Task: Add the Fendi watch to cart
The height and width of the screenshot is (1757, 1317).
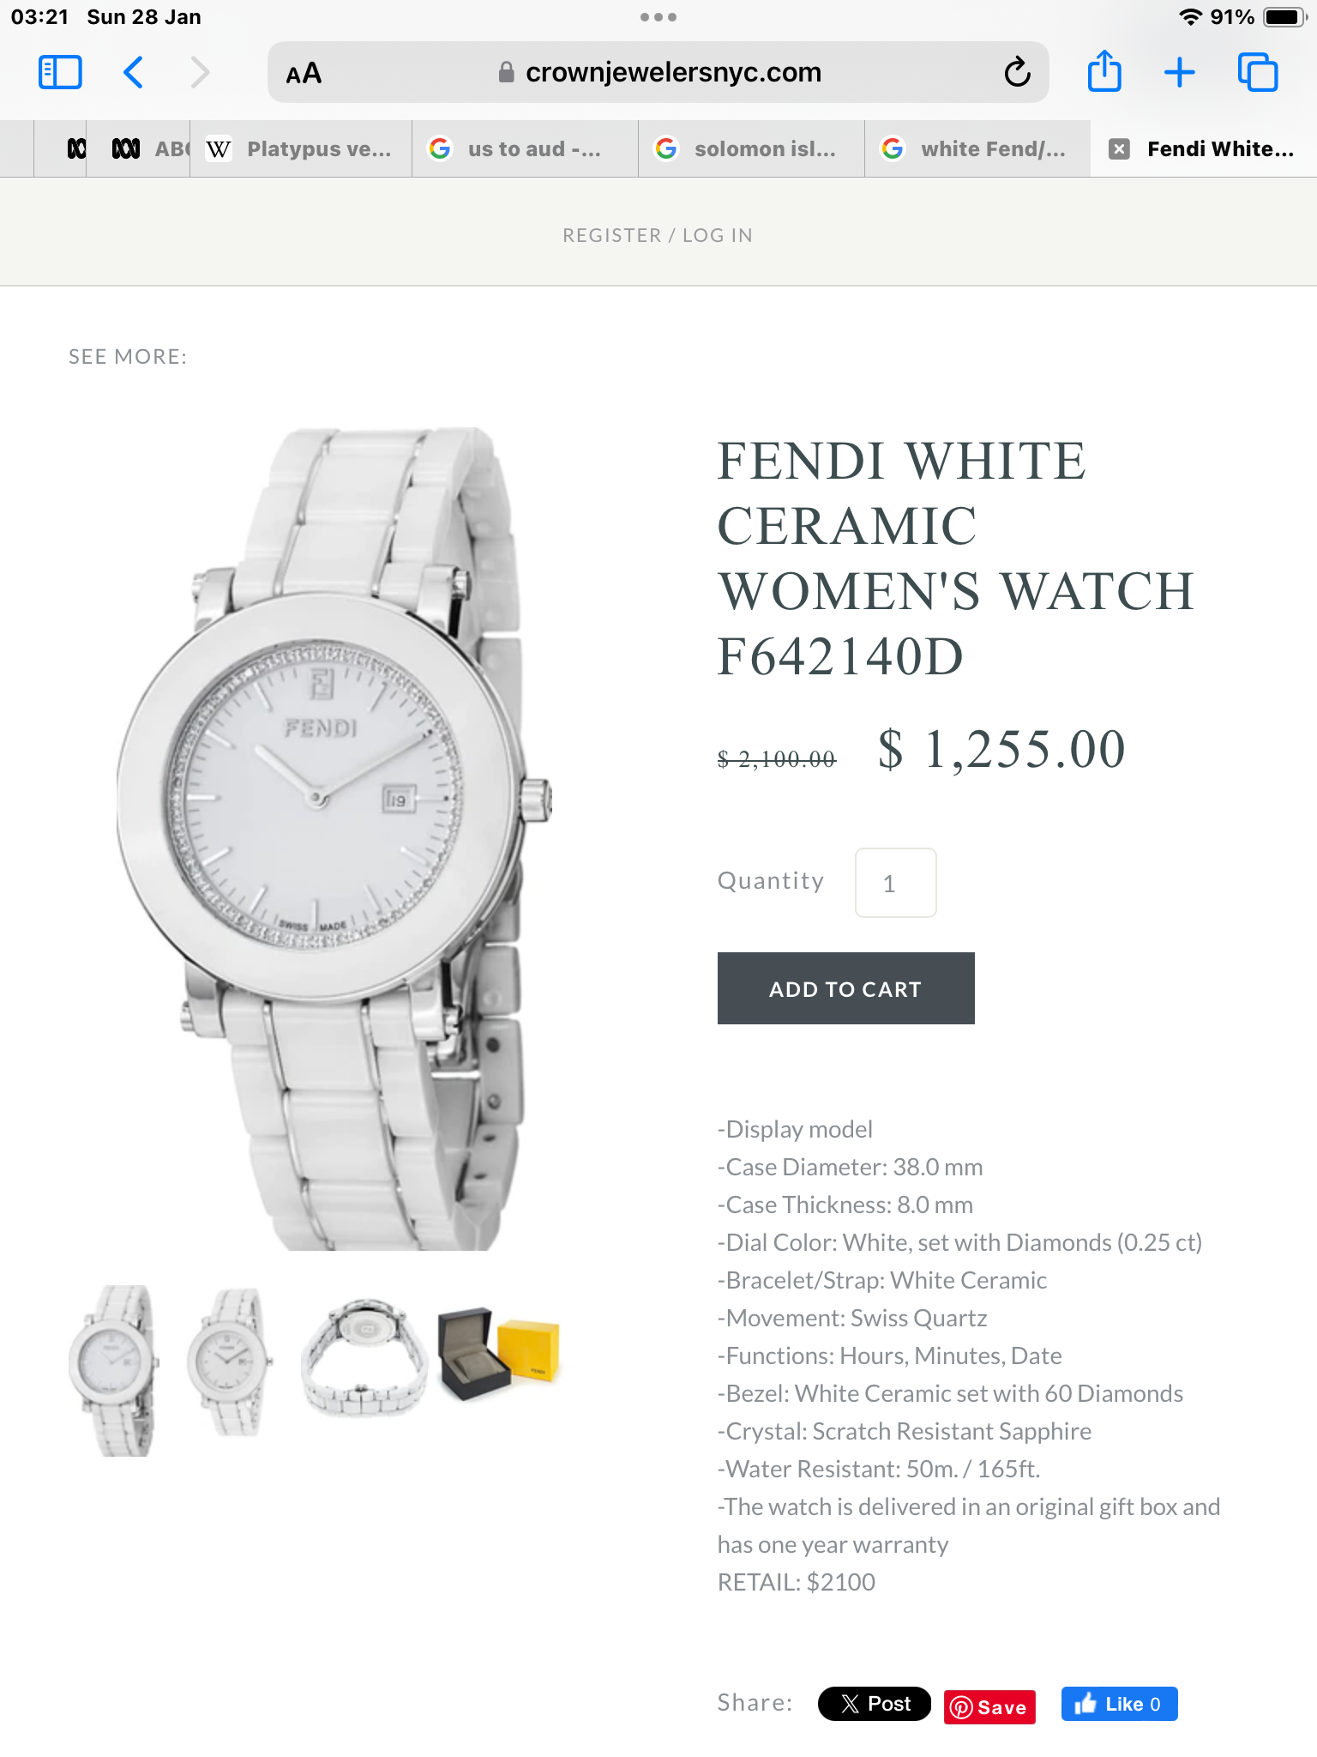Action: click(x=845, y=988)
